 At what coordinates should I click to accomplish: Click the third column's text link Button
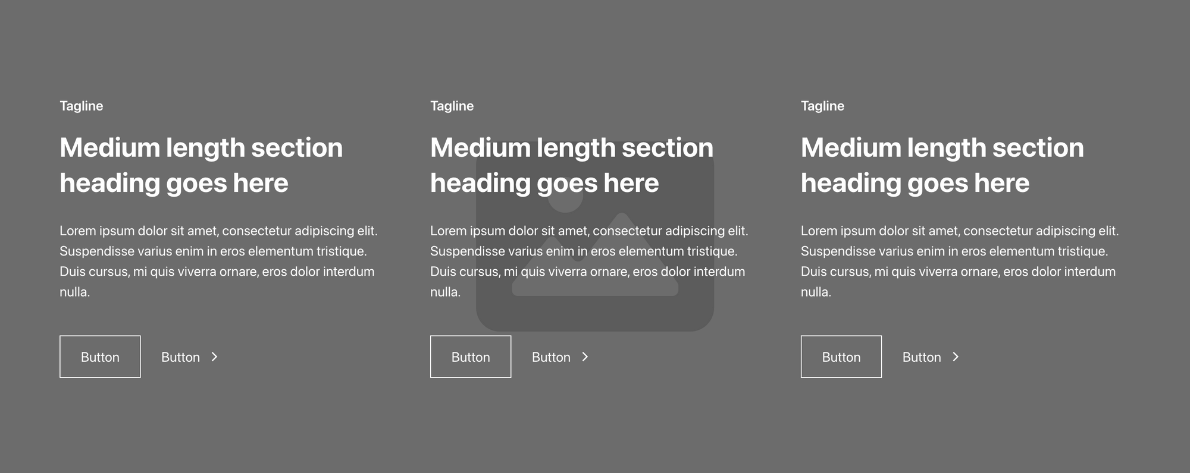coord(922,357)
